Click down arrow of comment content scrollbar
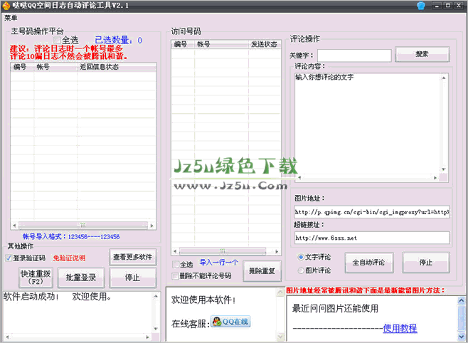Image resolution: width=468 pixels, height=343 pixels. pos(444,169)
